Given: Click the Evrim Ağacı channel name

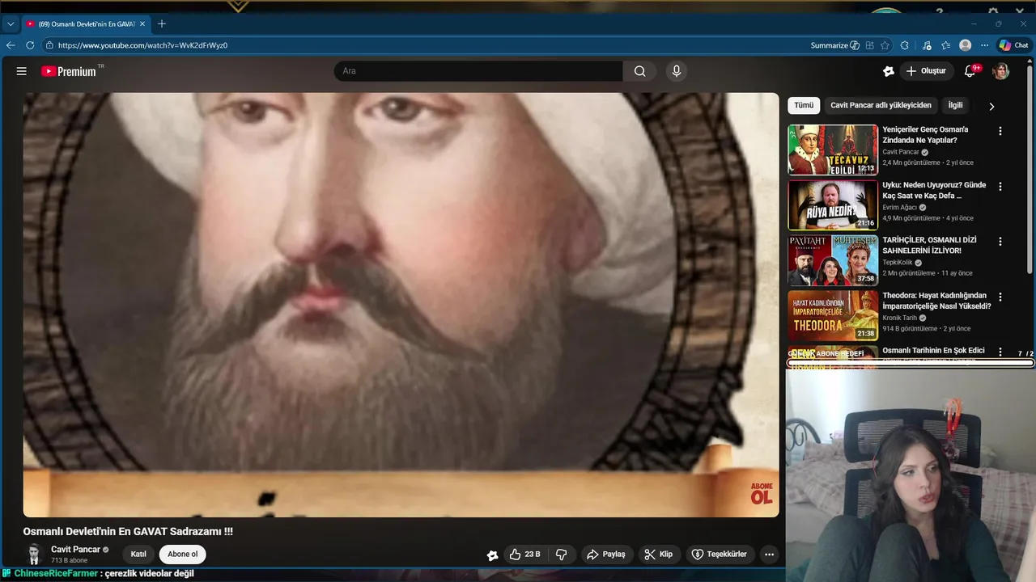Looking at the screenshot, I should 899,207.
